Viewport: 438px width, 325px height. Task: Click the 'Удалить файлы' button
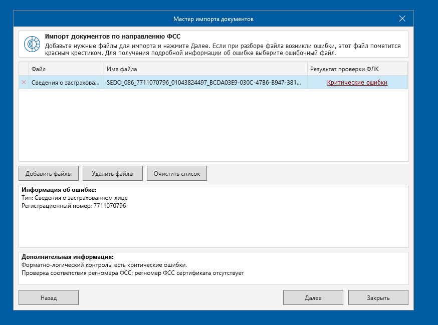113,173
